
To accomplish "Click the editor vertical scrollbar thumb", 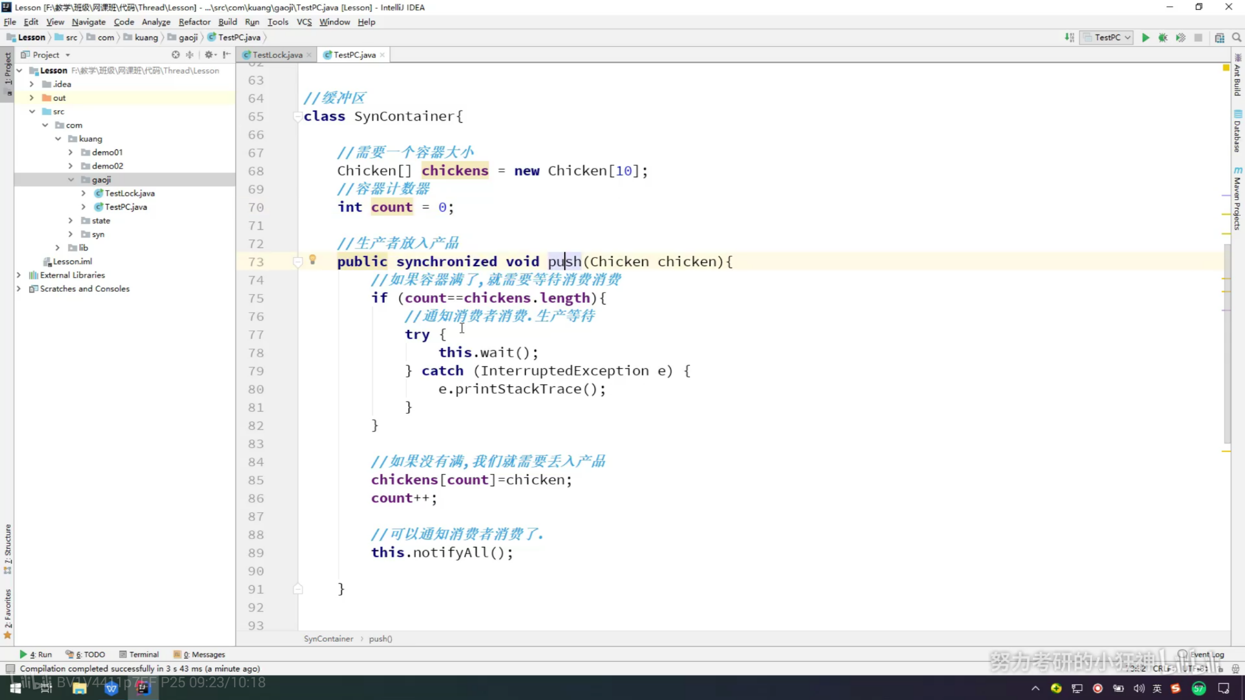I will [x=1227, y=343].
